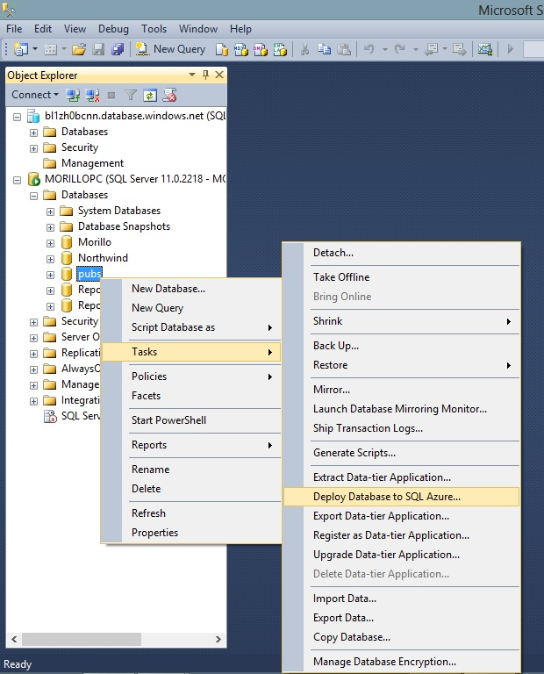Click the Navigate Forward icon
This screenshot has width=544, height=674.
[460, 49]
